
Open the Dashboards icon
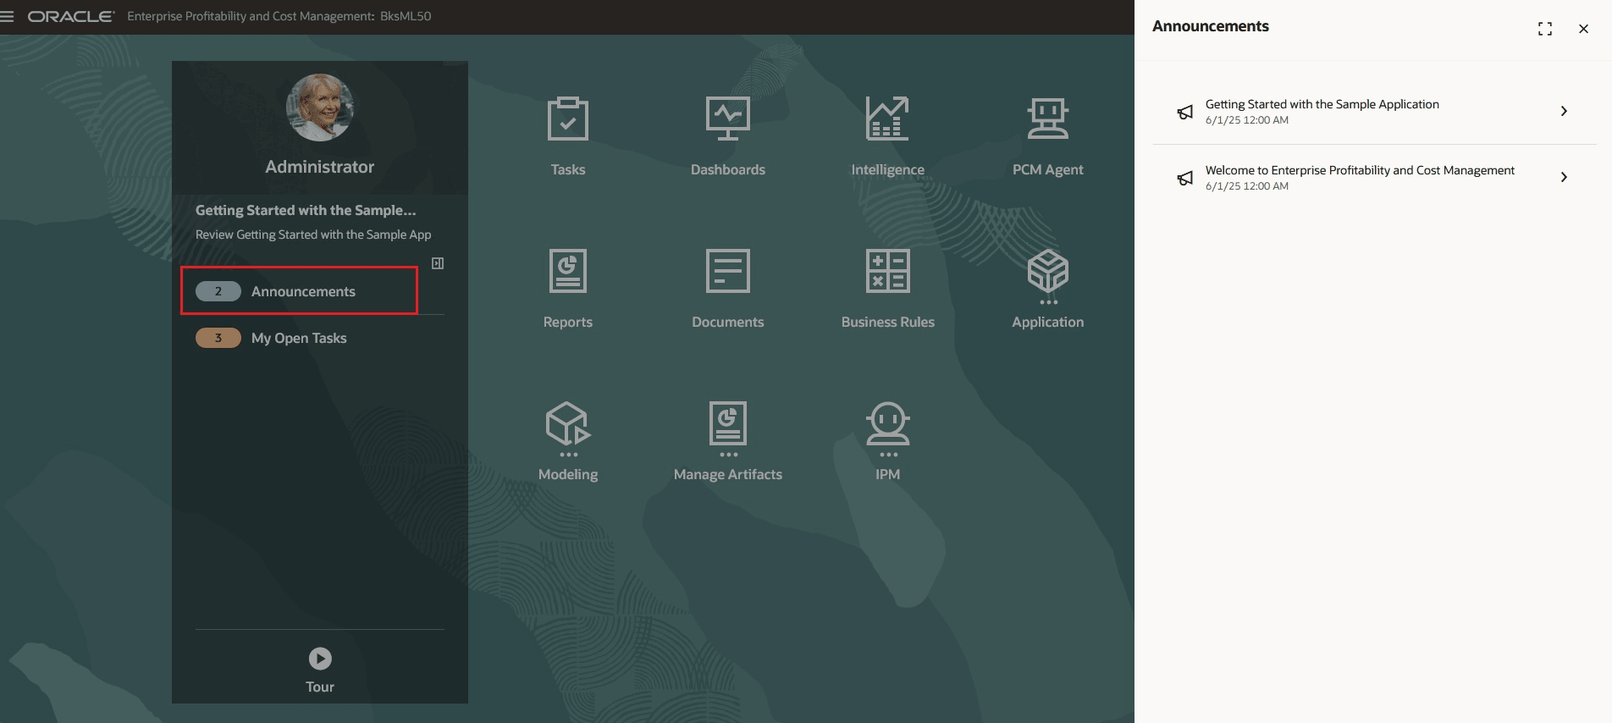tap(728, 119)
